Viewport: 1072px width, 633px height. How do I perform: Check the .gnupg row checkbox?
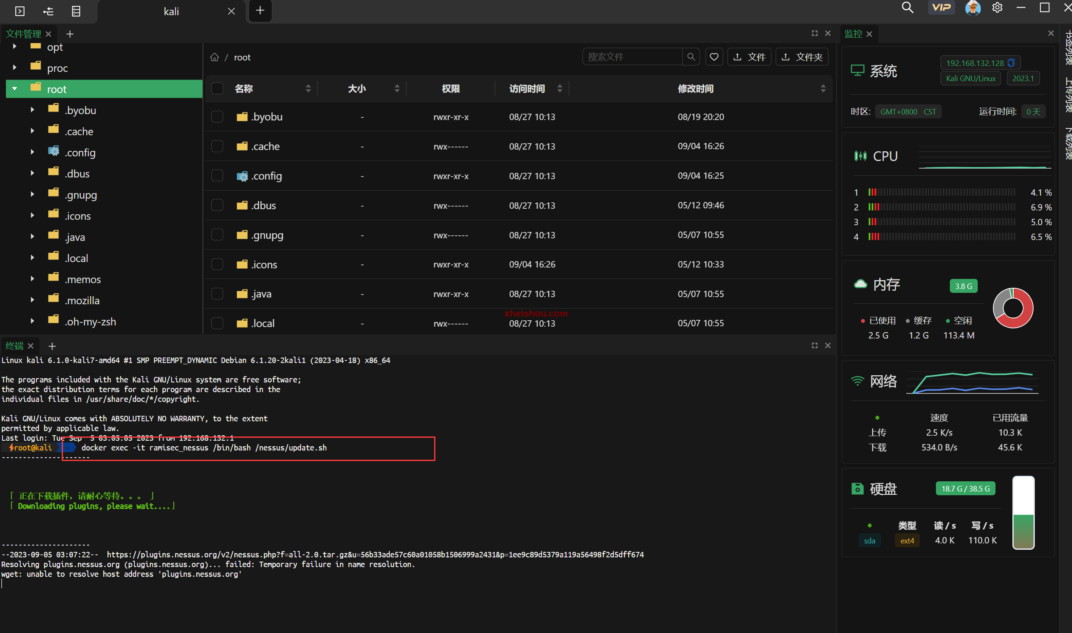(x=217, y=235)
